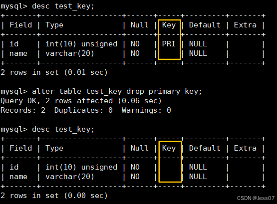Click the 'Records: 2 Duplicates: 0' line

pos(86,110)
